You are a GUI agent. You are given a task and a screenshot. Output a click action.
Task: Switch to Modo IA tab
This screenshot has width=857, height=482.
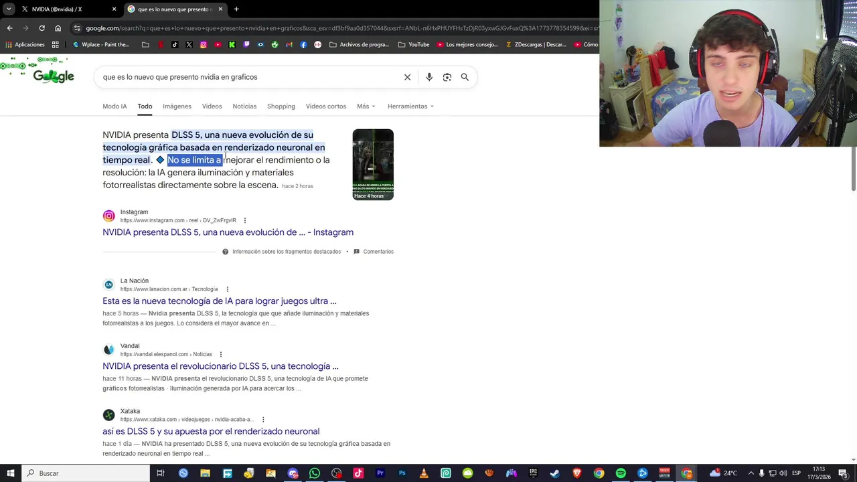point(114,106)
